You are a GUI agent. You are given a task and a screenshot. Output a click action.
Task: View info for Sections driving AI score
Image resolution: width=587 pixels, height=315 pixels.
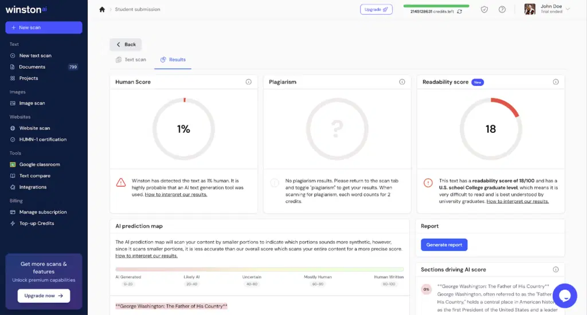555,269
